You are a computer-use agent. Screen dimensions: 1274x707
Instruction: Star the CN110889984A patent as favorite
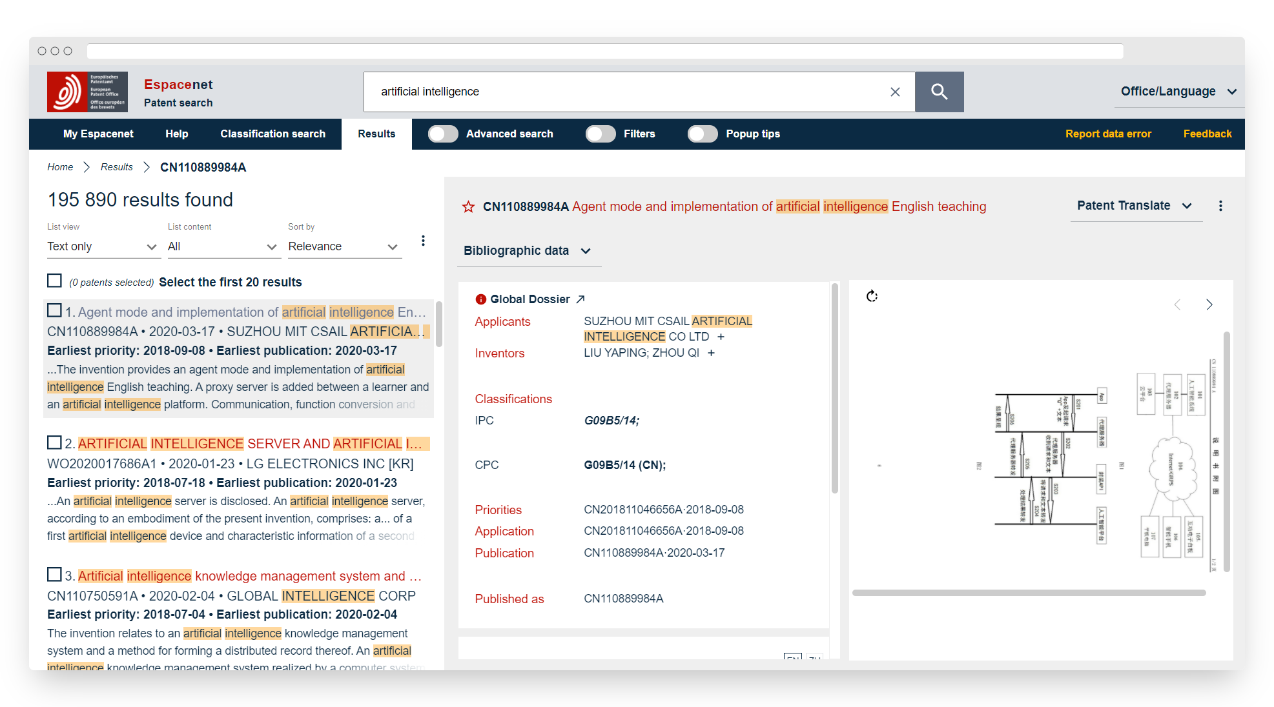click(x=468, y=207)
